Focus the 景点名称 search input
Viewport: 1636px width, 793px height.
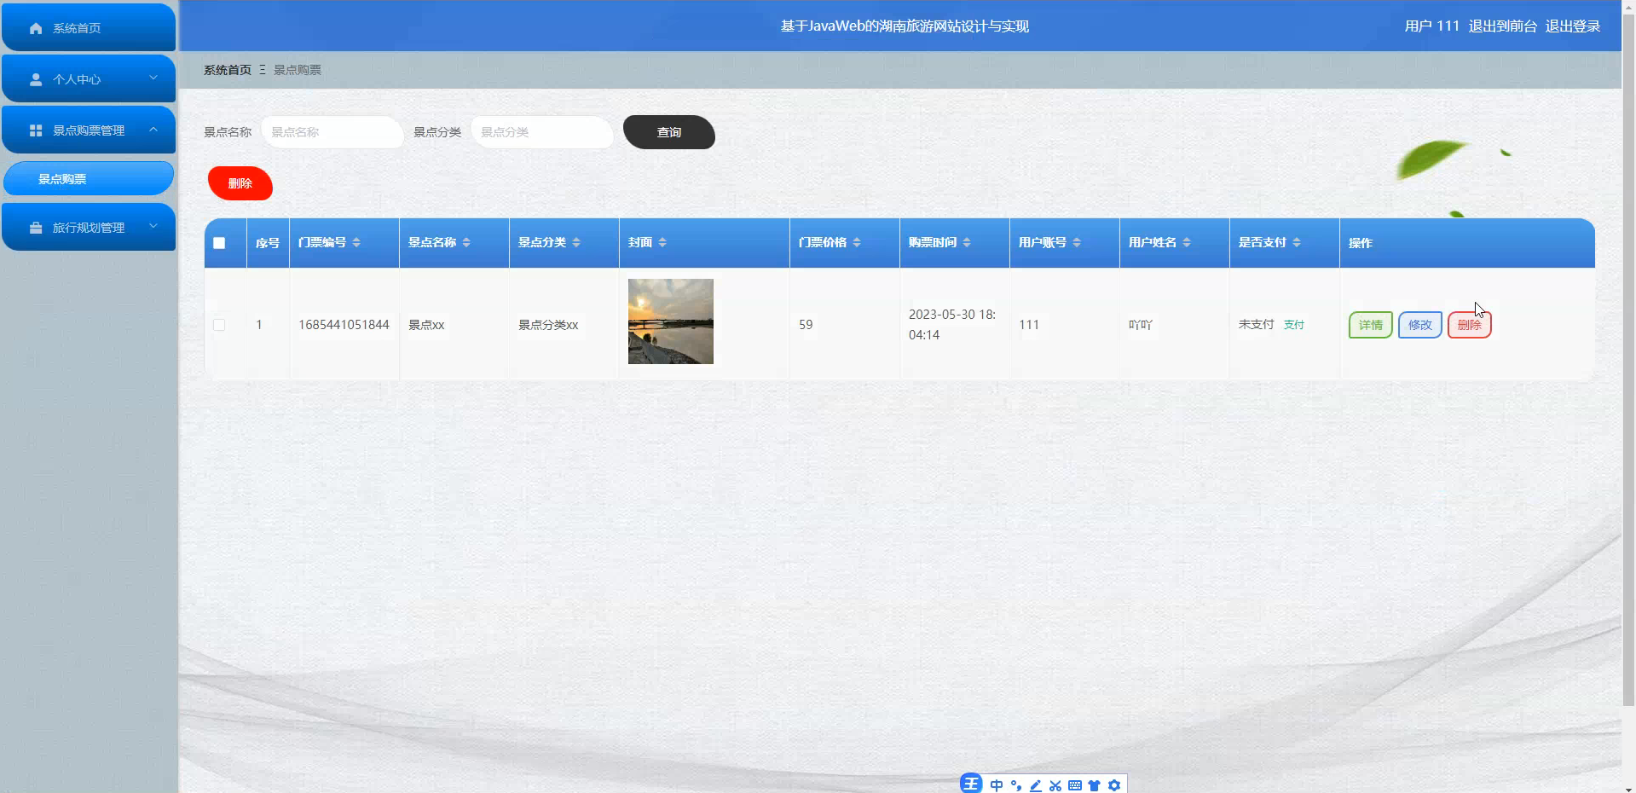pyautogui.click(x=332, y=132)
